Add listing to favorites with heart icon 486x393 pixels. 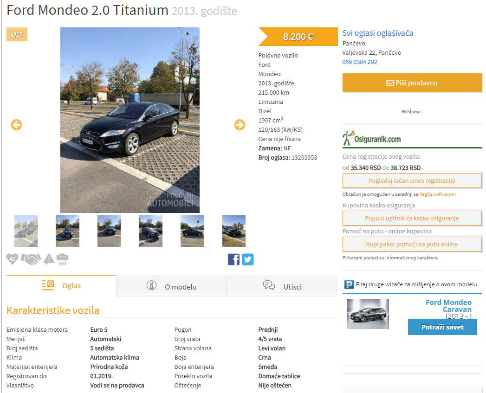13,259
